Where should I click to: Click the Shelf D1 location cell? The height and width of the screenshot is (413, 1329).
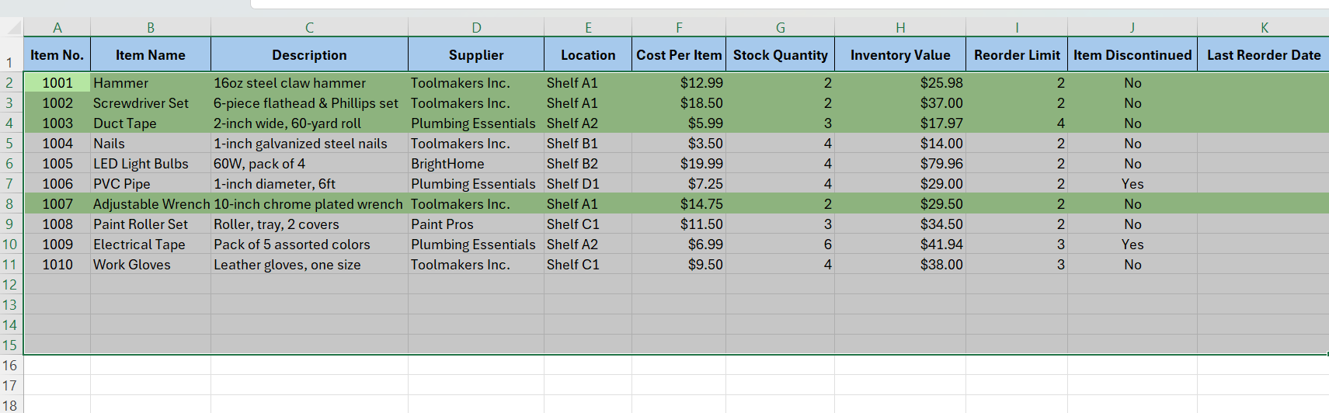[x=587, y=184]
